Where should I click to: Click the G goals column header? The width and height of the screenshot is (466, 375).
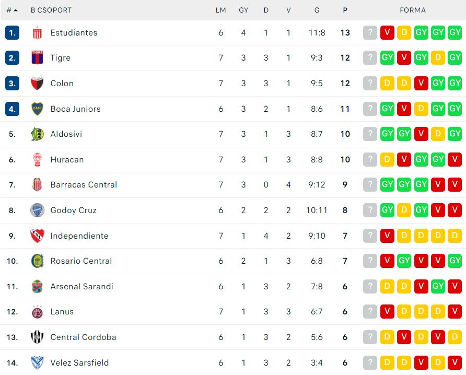pyautogui.click(x=317, y=10)
